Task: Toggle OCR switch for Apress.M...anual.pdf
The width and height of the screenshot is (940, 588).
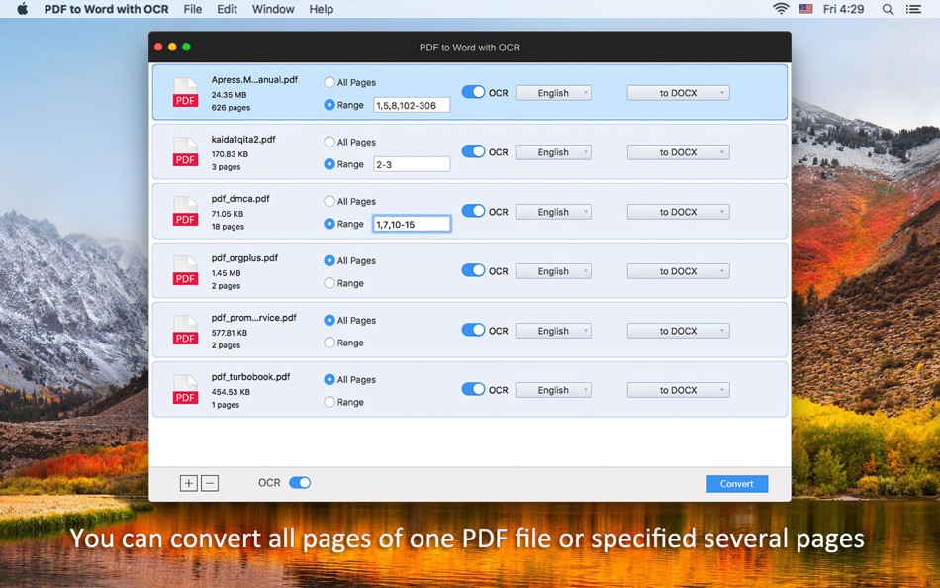Action: coord(473,92)
